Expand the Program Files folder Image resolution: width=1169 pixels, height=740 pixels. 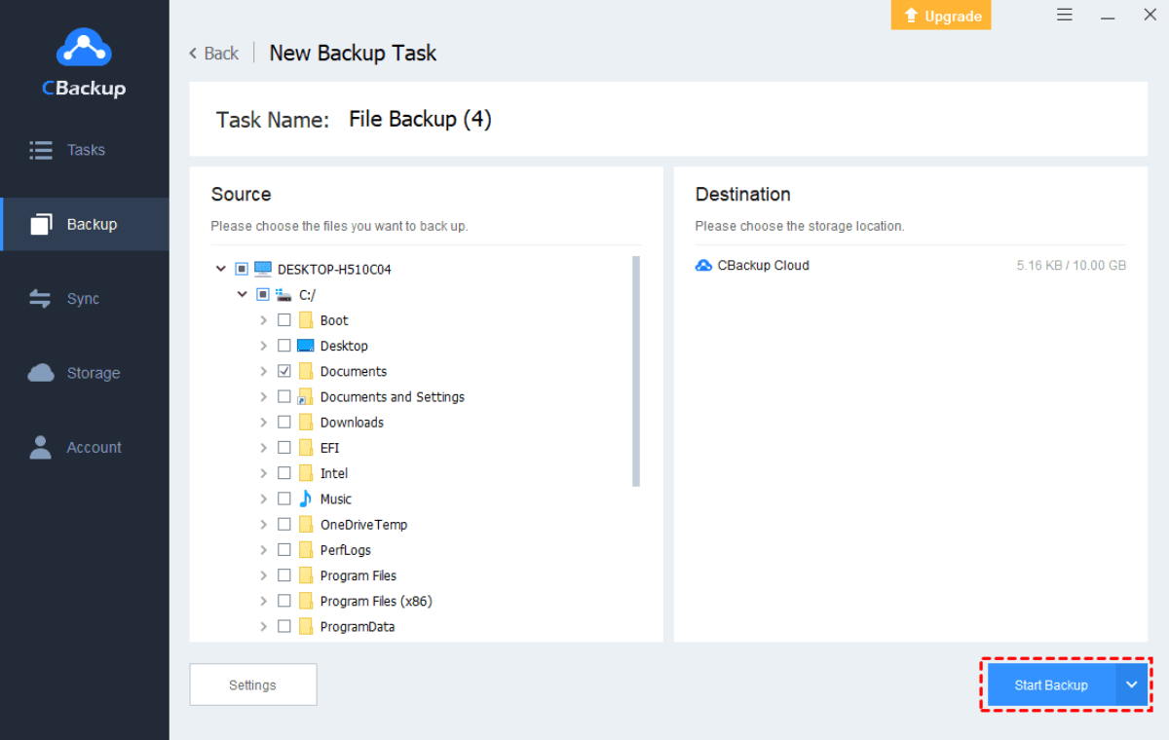[263, 575]
